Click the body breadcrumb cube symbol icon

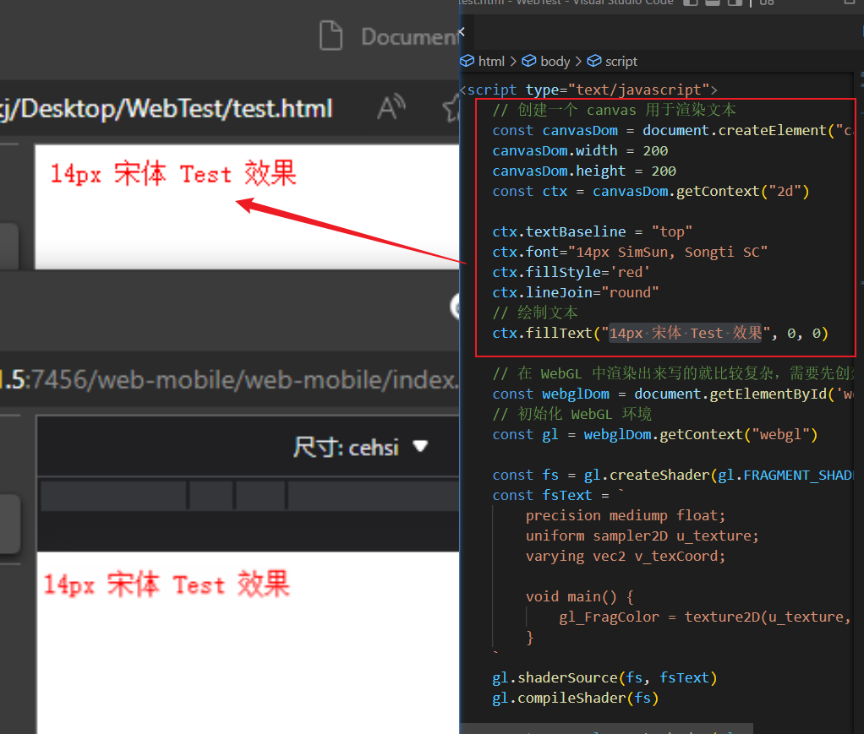pos(529,61)
